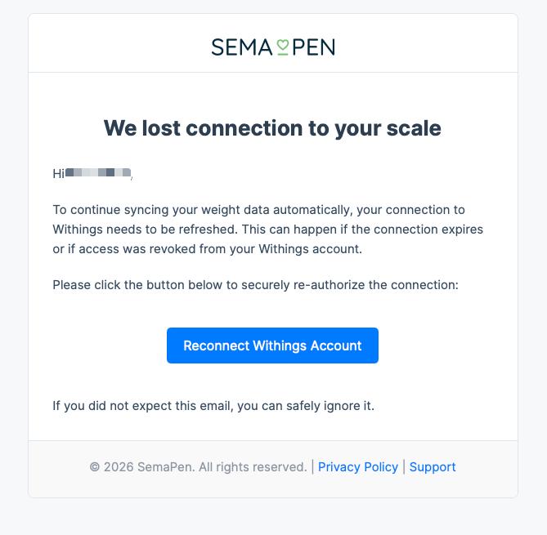Click the 'Hi' greeting text
The width and height of the screenshot is (547, 535).
coord(58,173)
